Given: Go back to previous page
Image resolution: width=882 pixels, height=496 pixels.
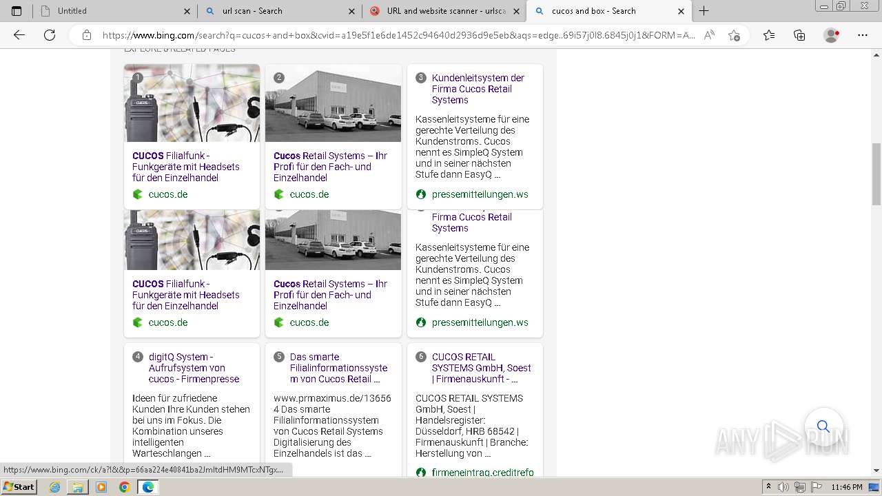Looking at the screenshot, I should point(19,35).
